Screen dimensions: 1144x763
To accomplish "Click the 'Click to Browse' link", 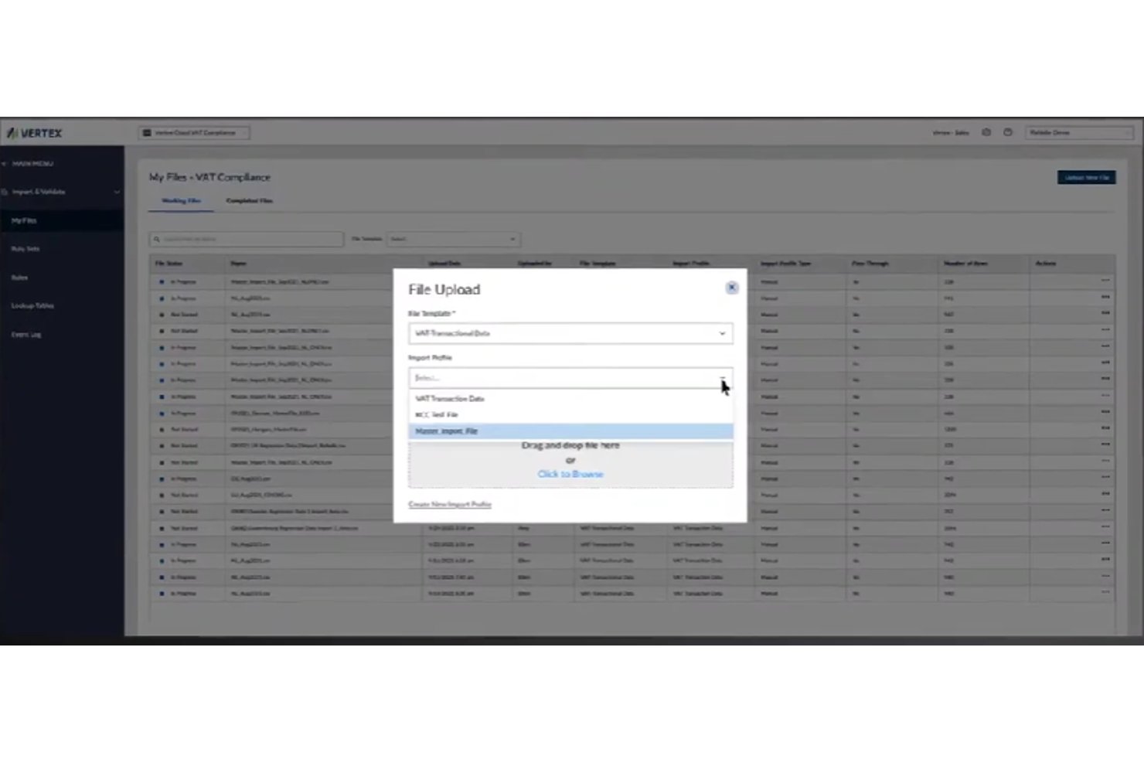I will tap(570, 474).
